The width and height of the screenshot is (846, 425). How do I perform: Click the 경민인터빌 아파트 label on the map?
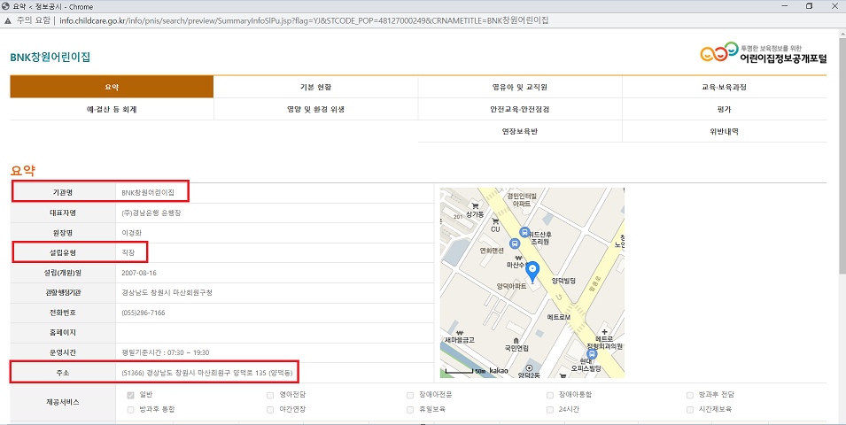pos(521,200)
